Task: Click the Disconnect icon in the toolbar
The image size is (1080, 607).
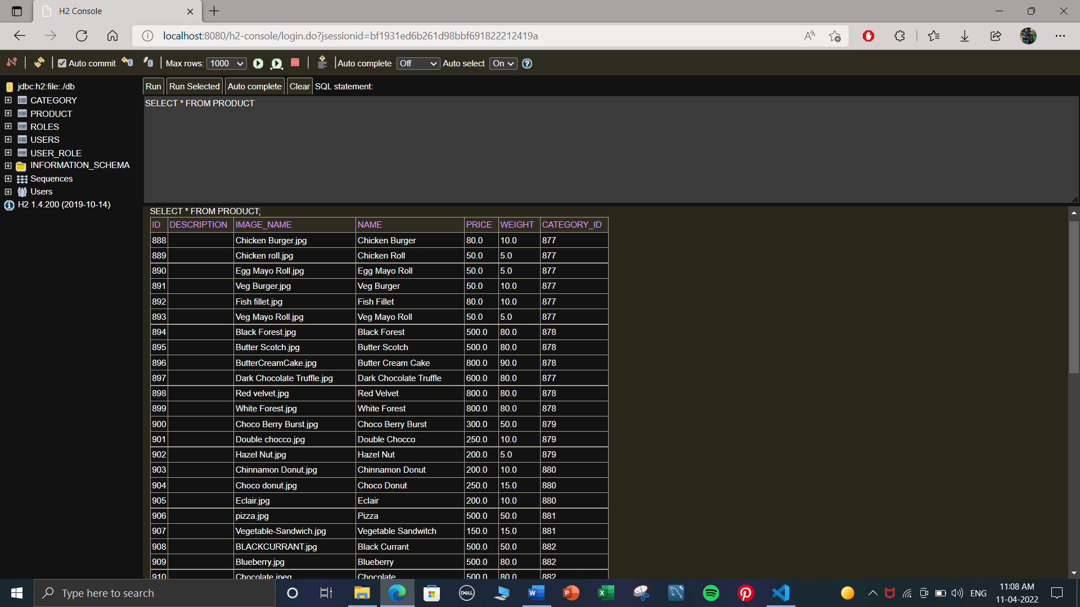Action: [12, 62]
